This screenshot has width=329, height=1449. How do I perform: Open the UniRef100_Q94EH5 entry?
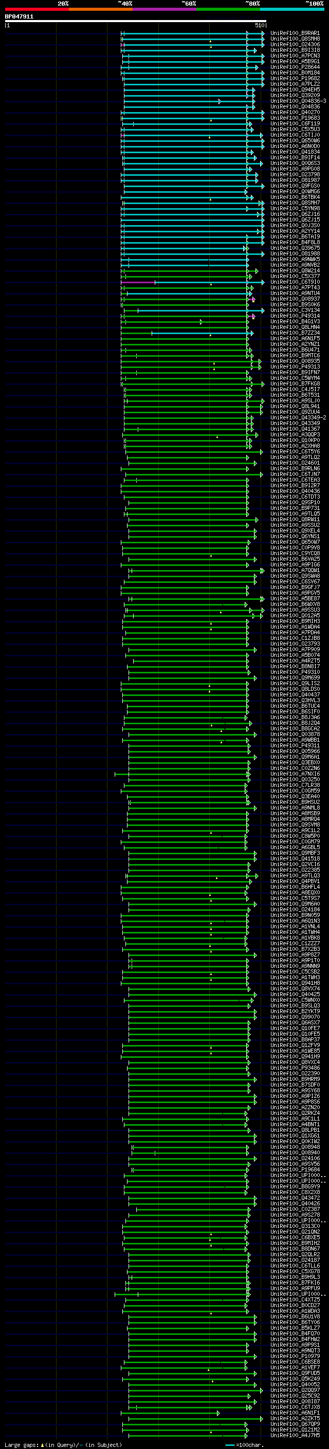coord(295,89)
